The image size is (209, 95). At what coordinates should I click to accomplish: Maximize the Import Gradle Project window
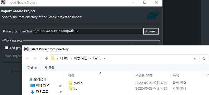(x=145, y=2)
